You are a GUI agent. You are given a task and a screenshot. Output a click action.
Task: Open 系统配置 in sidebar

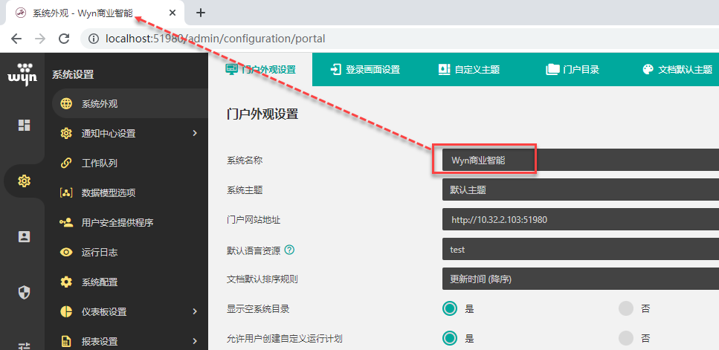tap(130, 282)
